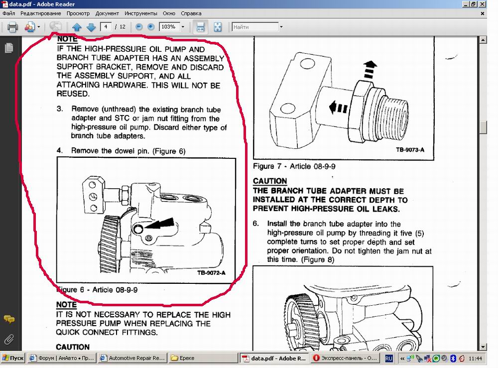Switch to Automotive Repair taskbar window
This screenshot has height=368, width=498.
(x=132, y=358)
